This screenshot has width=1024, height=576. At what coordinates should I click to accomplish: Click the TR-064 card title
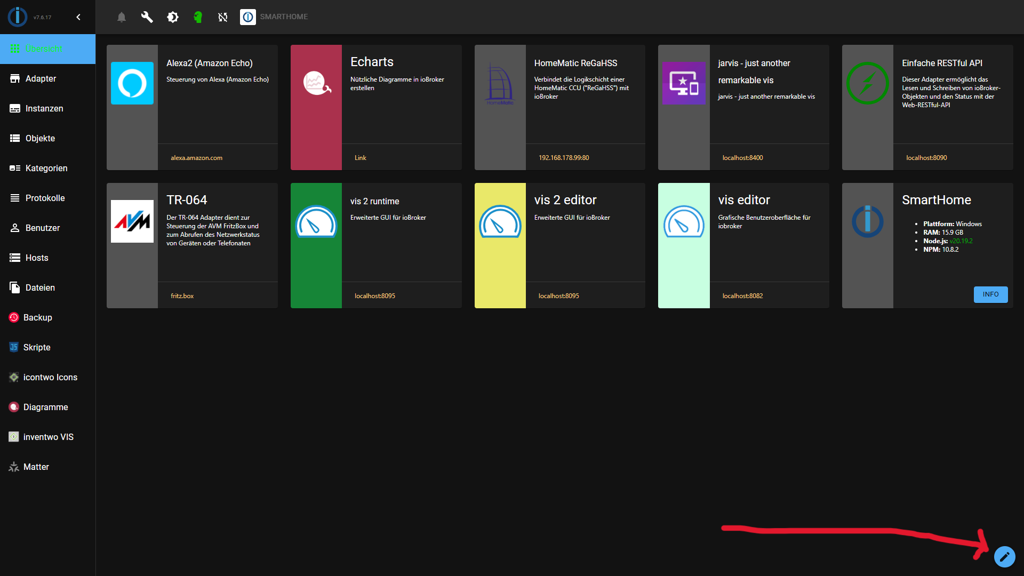tap(187, 200)
